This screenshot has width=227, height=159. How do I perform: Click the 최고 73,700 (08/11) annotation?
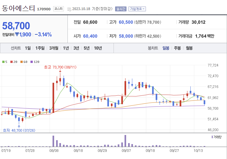click(x=60, y=67)
